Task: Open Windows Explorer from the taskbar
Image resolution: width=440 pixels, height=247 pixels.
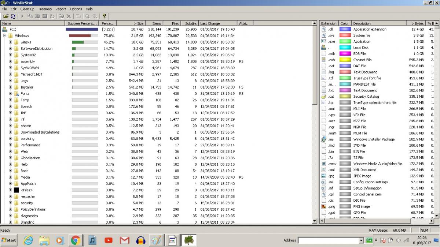Action: click(x=44, y=240)
